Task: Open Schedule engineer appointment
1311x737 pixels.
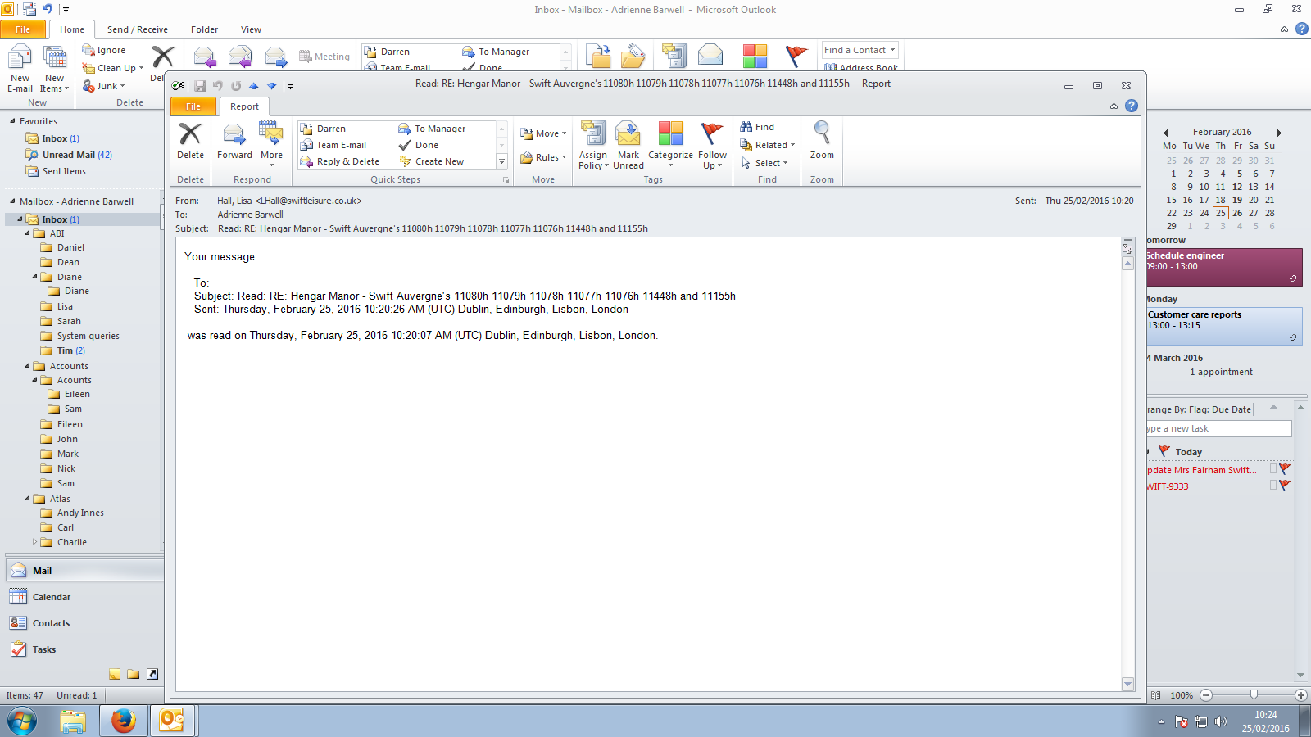Action: 1224,267
